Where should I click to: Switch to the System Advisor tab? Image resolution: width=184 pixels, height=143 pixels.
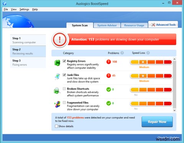click(107, 25)
